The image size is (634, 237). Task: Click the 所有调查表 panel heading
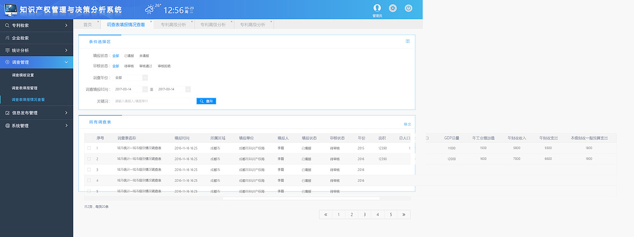pyautogui.click(x=100, y=121)
